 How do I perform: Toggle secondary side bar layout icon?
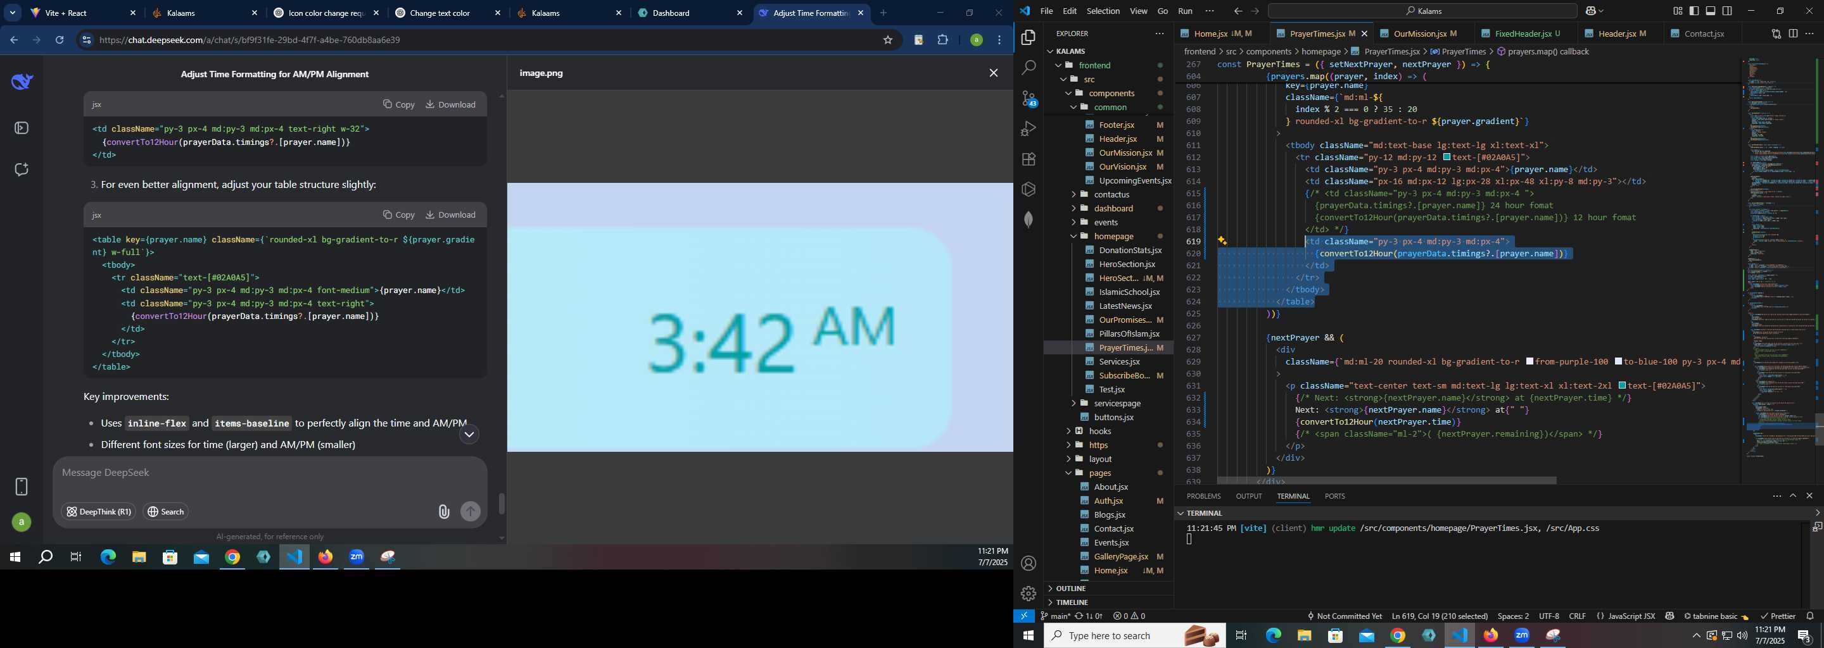1727,11
